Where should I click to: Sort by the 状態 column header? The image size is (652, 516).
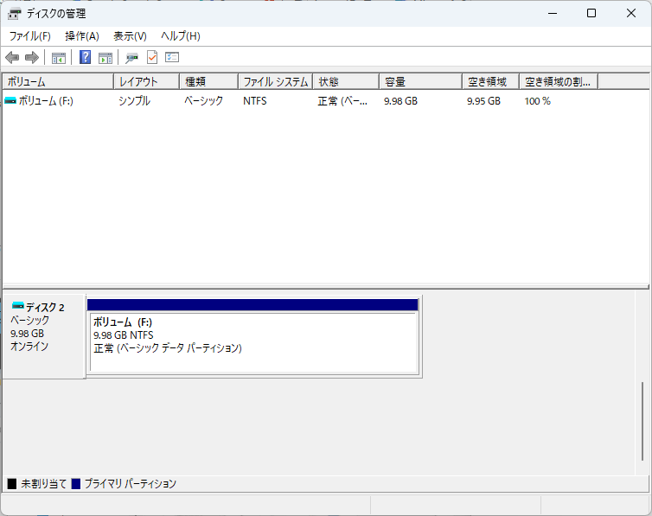pos(346,82)
